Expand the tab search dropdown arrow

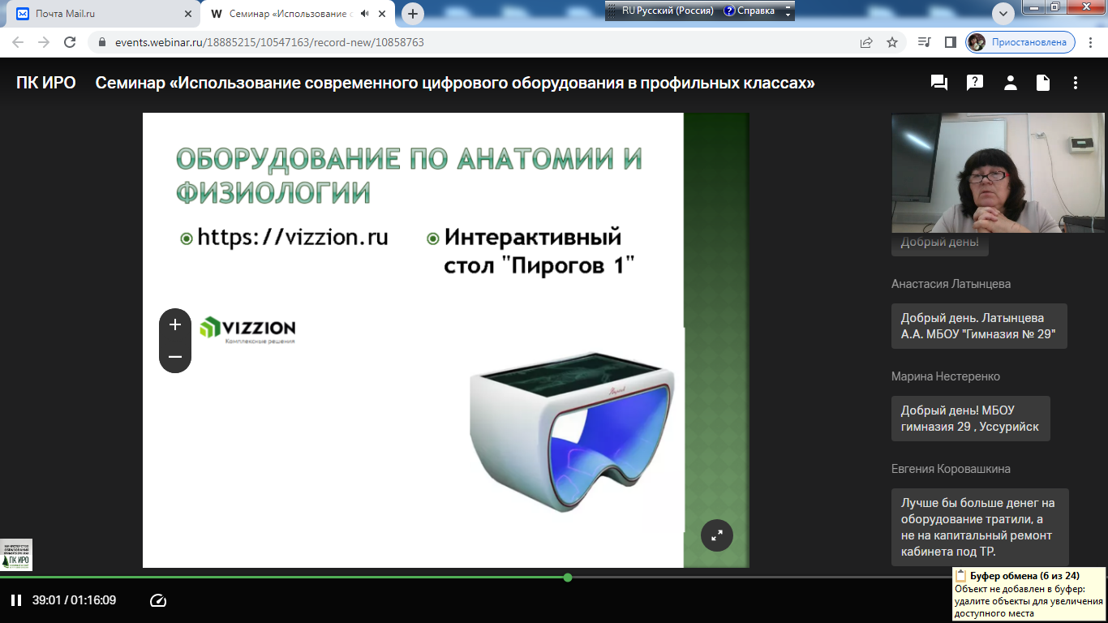(x=1003, y=14)
